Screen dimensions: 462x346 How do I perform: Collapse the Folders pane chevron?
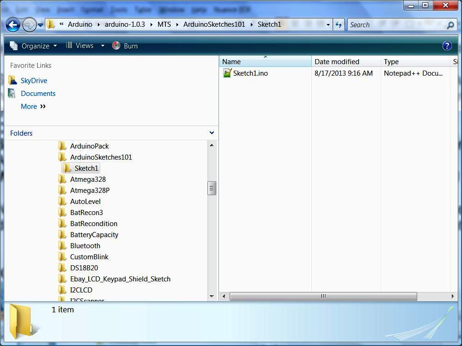click(x=212, y=133)
